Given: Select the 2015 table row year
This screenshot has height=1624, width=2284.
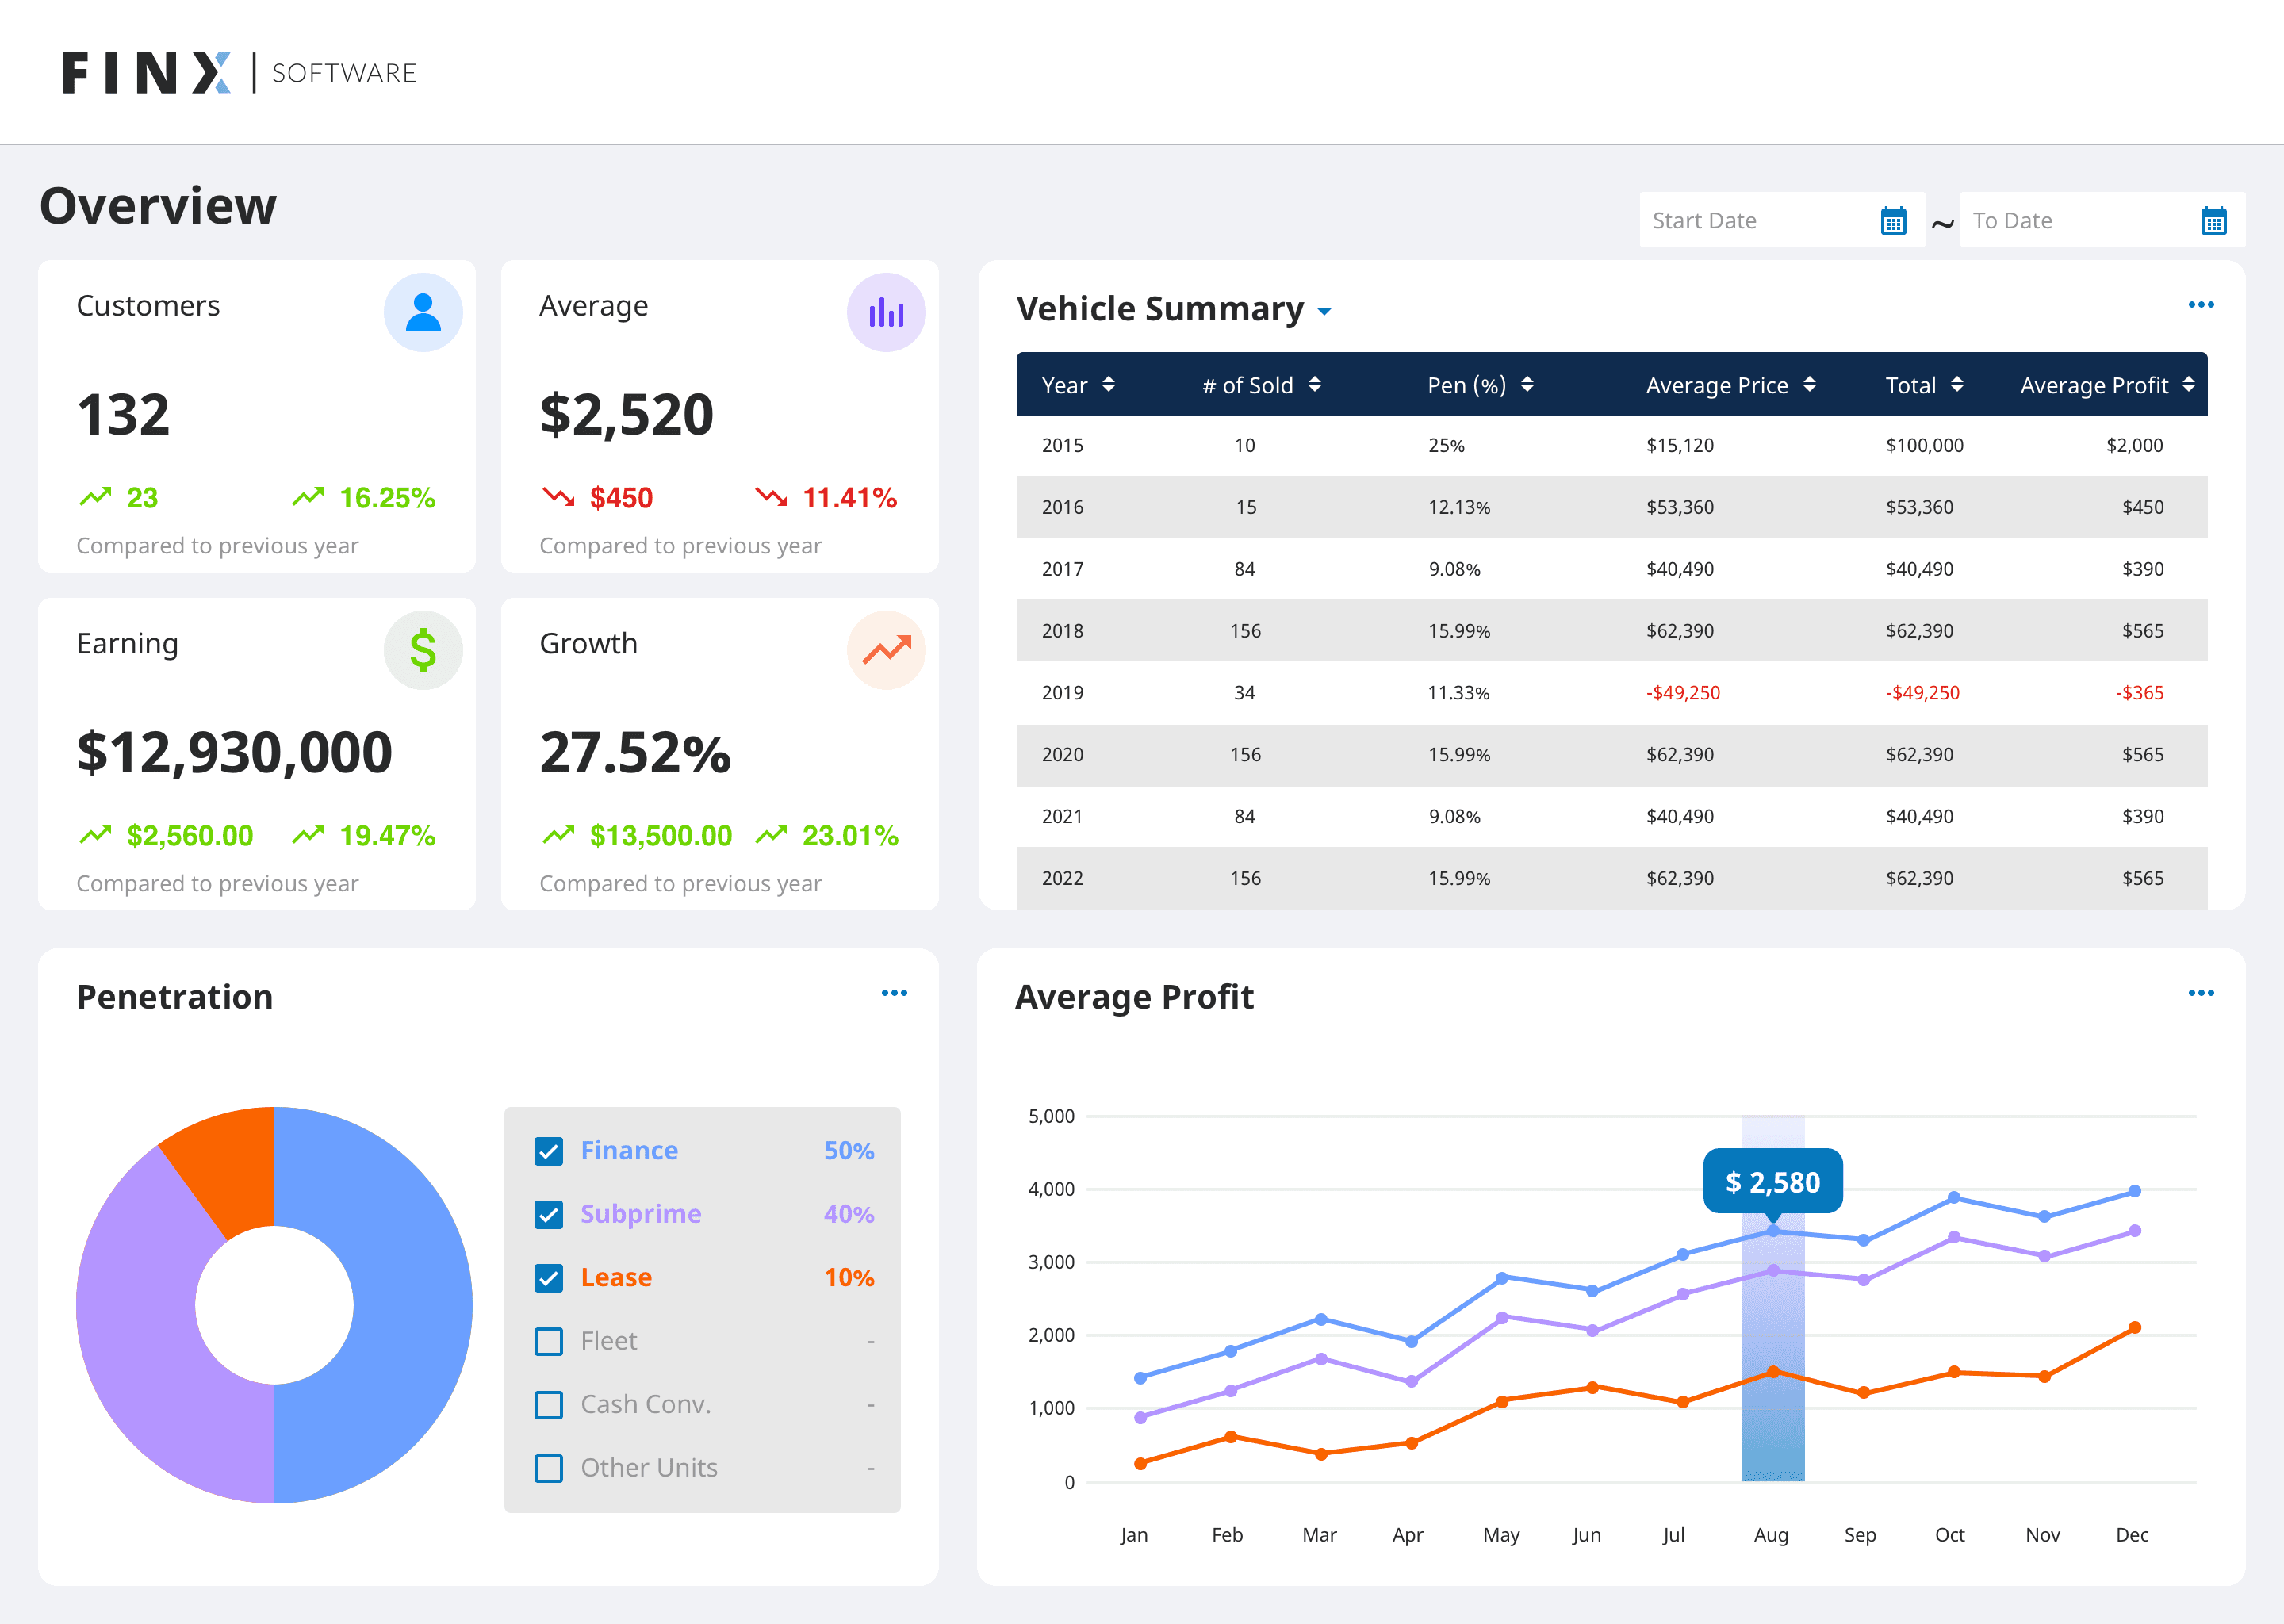Looking at the screenshot, I should click(1062, 445).
